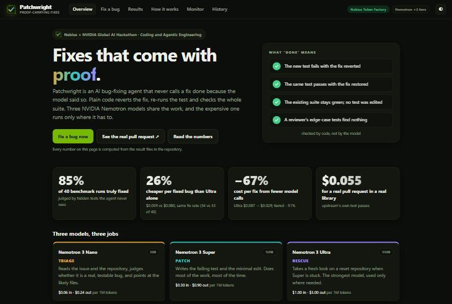Click the 550B size badge
The height and width of the screenshot is (304, 452).
coord(386,252)
